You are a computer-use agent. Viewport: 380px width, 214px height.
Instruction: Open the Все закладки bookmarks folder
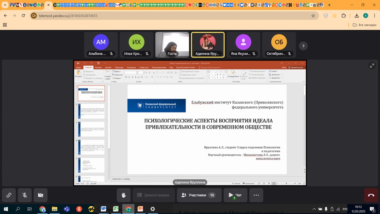coord(364,25)
